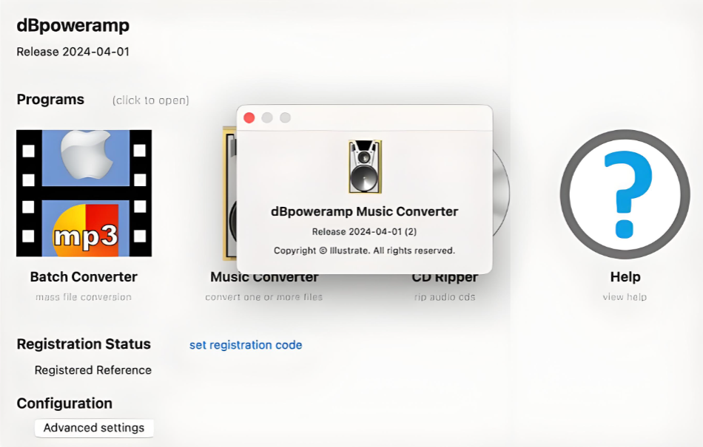Click the 'mass file conversion' caption
Screen dimensions: 703x447
pos(84,297)
